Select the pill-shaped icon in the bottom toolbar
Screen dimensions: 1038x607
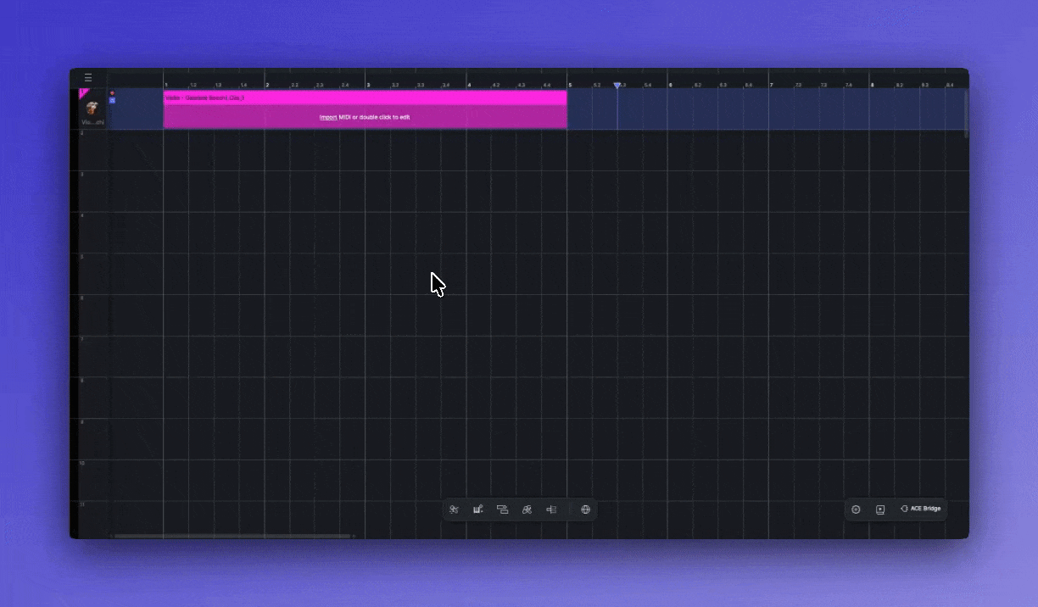pos(527,510)
